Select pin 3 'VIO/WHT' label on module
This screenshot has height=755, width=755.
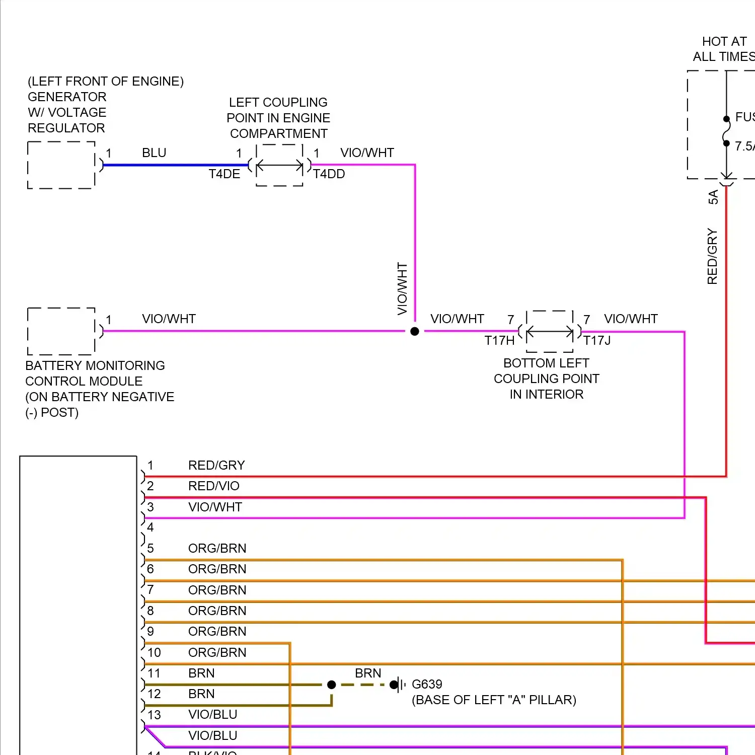click(x=215, y=507)
